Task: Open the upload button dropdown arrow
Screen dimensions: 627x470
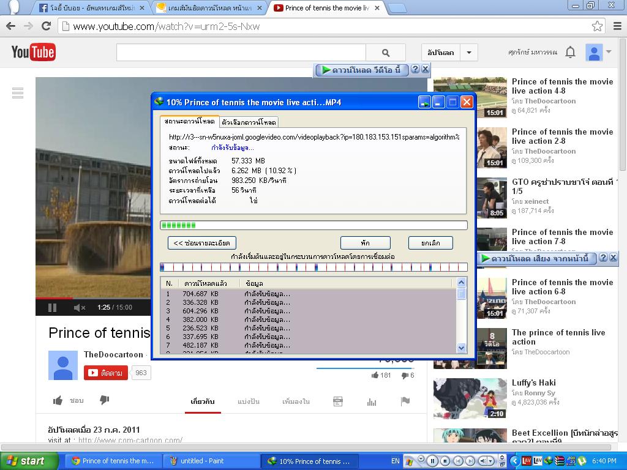Action: click(469, 53)
